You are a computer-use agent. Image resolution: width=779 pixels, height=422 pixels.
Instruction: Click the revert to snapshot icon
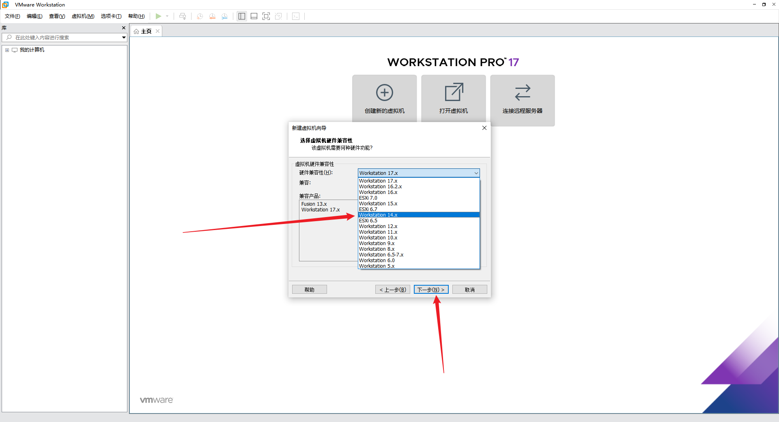[x=212, y=16]
